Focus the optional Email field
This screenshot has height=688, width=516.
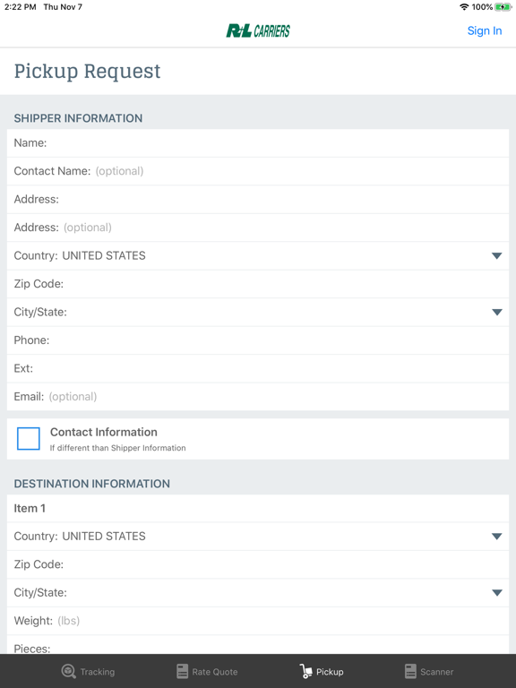[258, 397]
